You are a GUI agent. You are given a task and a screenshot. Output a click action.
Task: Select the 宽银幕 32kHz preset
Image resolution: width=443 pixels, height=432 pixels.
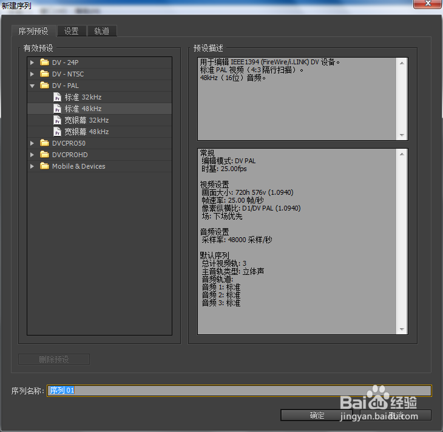tap(100, 120)
